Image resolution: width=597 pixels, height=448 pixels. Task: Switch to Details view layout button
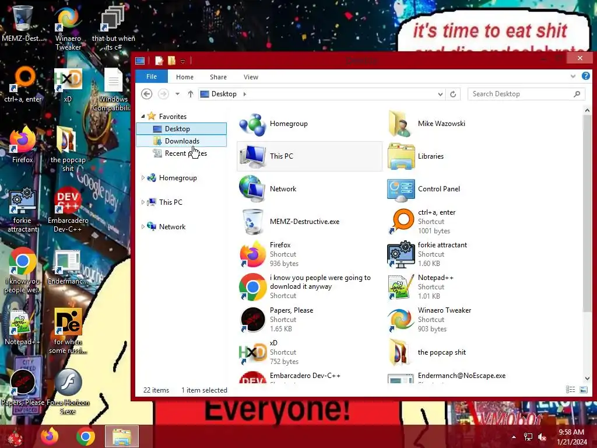tap(570, 390)
